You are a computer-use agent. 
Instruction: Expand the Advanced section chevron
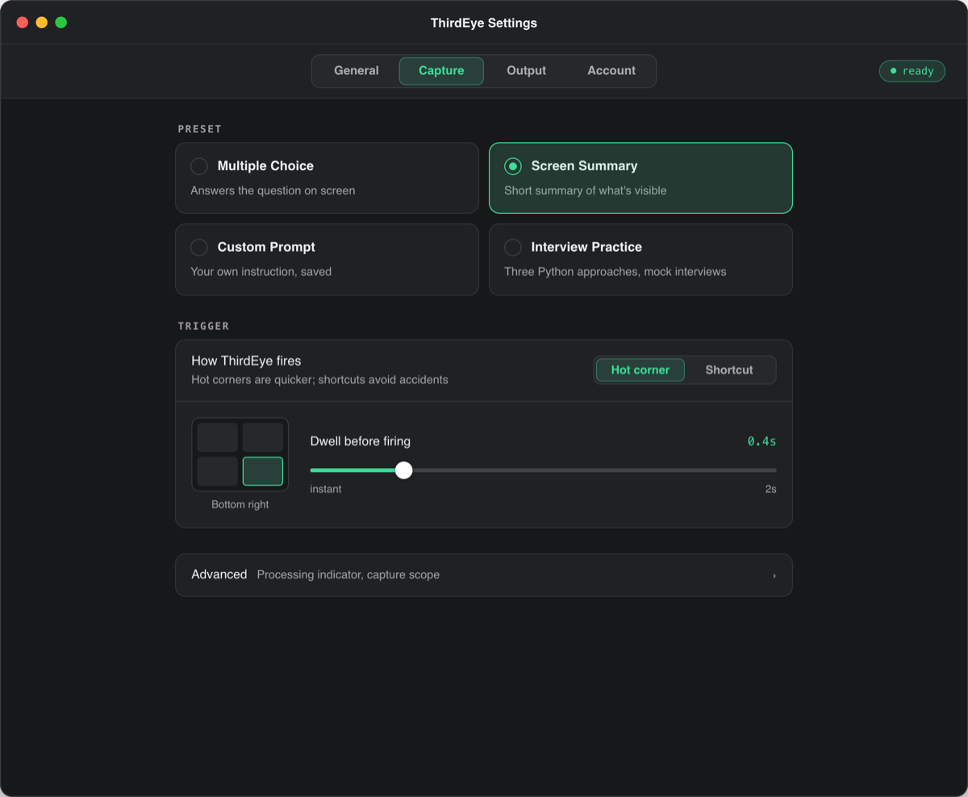pos(774,575)
